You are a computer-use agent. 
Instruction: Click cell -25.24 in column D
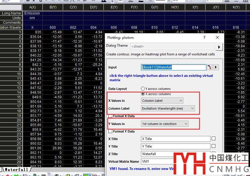[x=94, y=65]
